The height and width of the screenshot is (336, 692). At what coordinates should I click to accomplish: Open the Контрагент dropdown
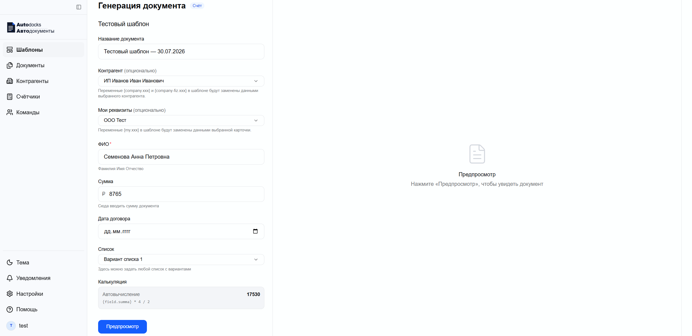coord(181,81)
